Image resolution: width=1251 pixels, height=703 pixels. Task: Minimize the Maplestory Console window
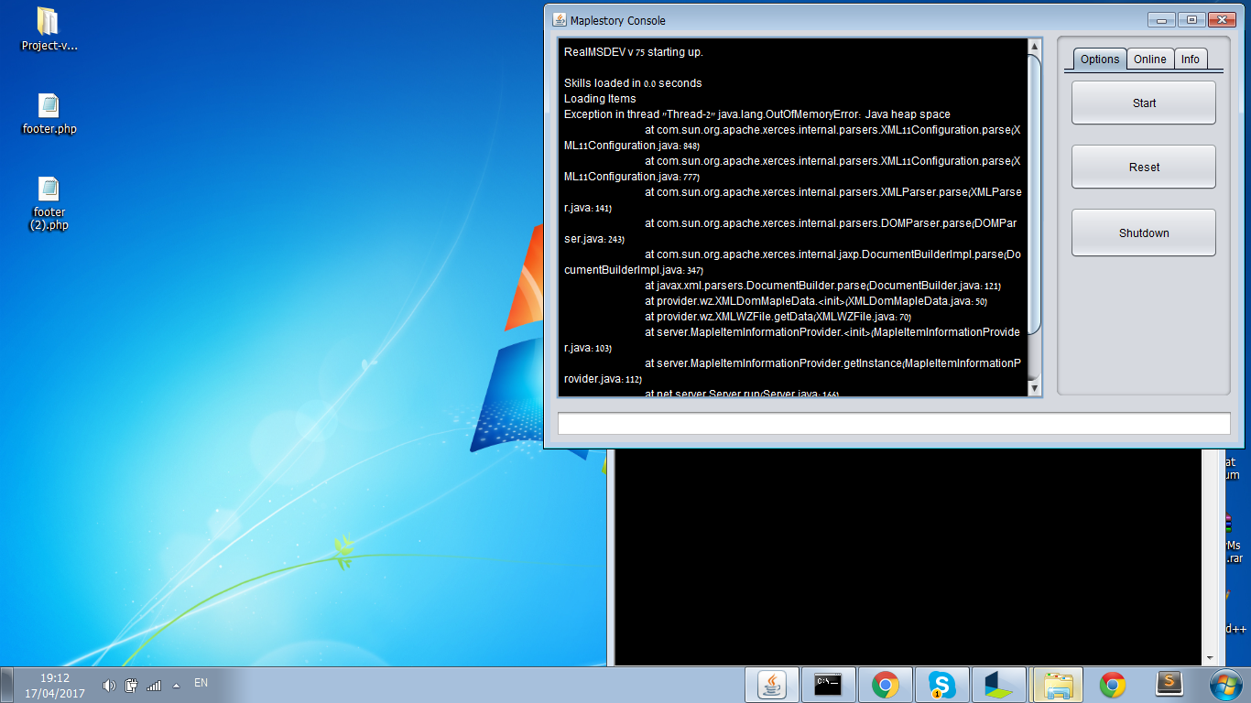coord(1160,19)
